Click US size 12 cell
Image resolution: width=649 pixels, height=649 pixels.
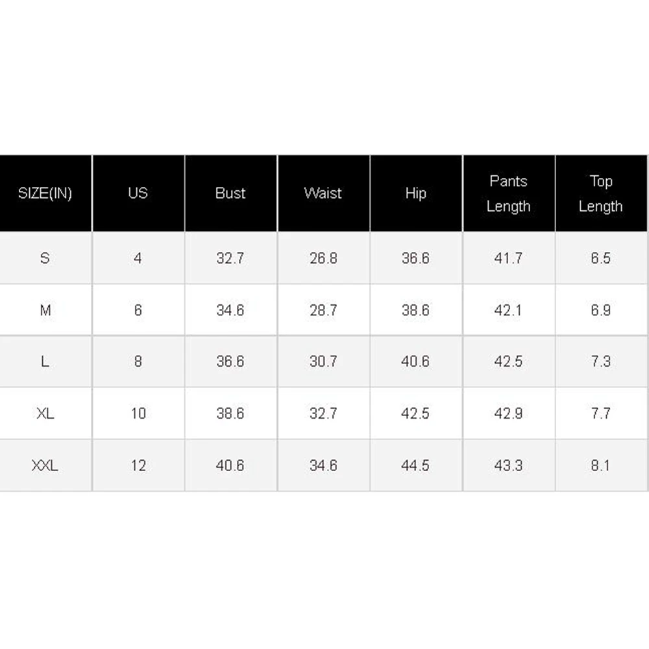138,465
